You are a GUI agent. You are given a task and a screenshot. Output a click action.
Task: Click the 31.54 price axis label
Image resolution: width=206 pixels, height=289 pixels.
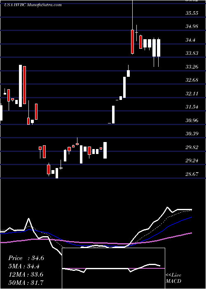coord(192,107)
